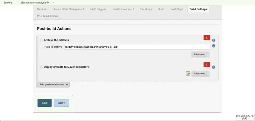Open help for Archive the artifacts

pos(214,40)
